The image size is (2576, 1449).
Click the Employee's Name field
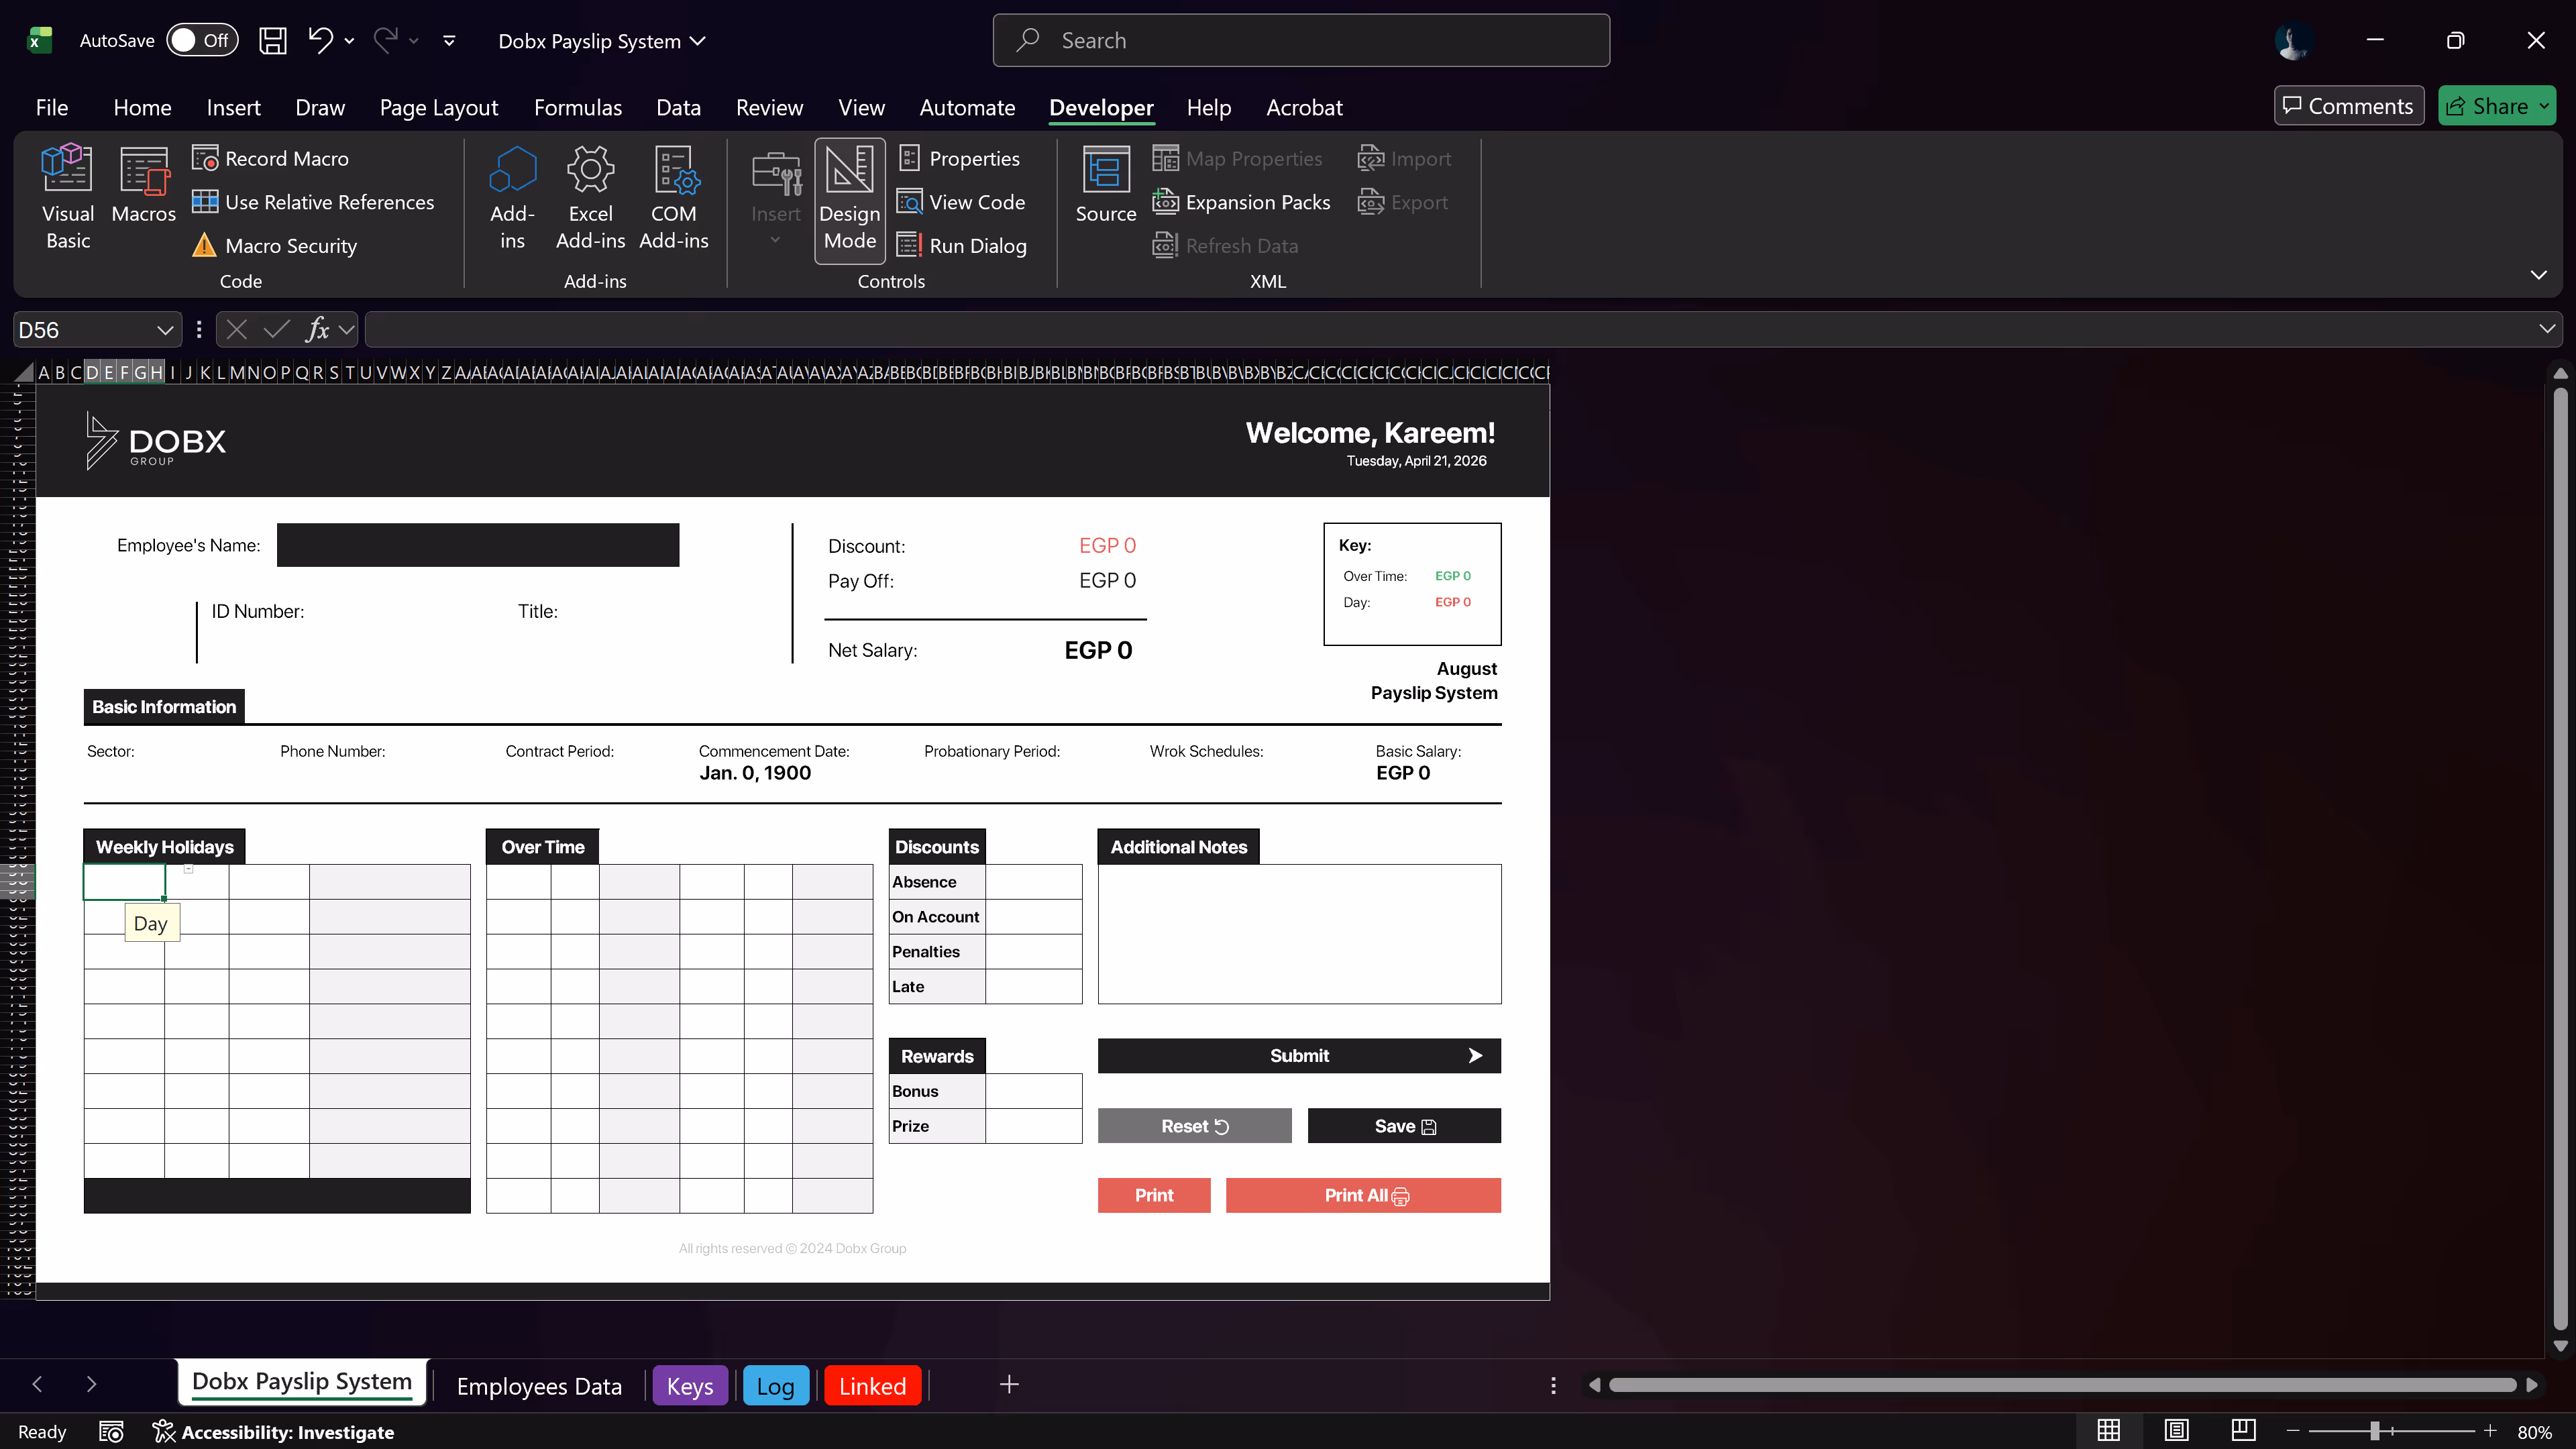pyautogui.click(x=478, y=545)
